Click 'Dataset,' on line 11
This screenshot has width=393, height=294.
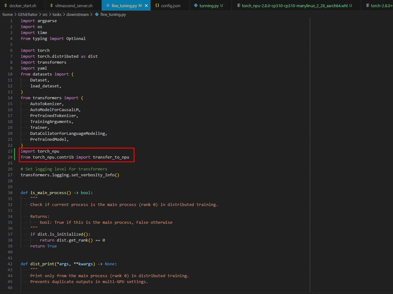40,80
